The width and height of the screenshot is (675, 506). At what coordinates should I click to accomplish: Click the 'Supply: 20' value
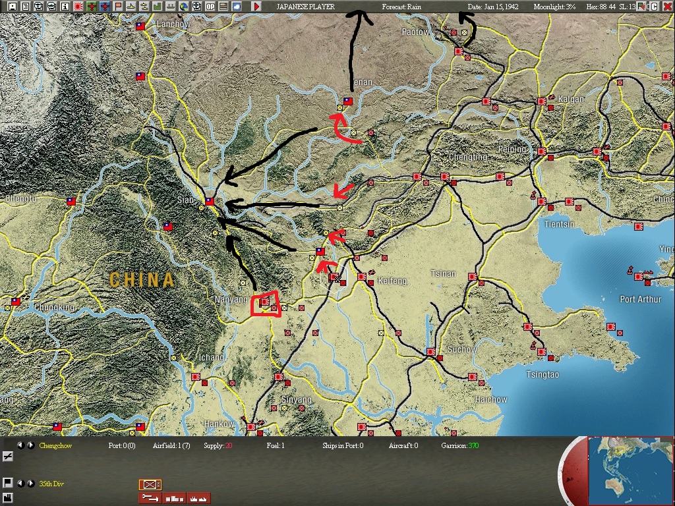[x=218, y=446]
